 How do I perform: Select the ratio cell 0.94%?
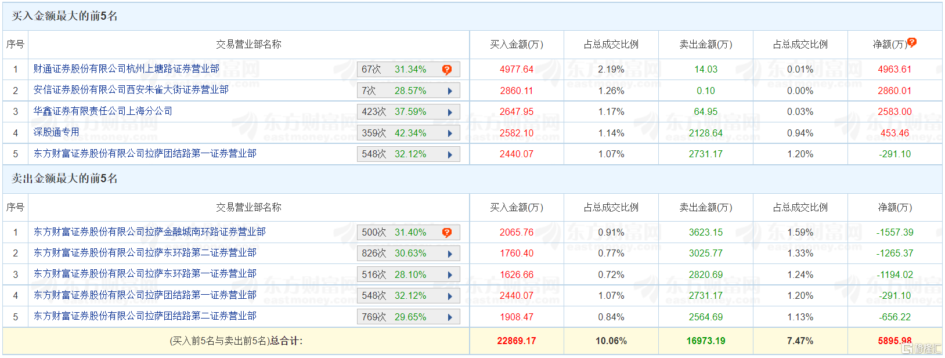[800, 133]
